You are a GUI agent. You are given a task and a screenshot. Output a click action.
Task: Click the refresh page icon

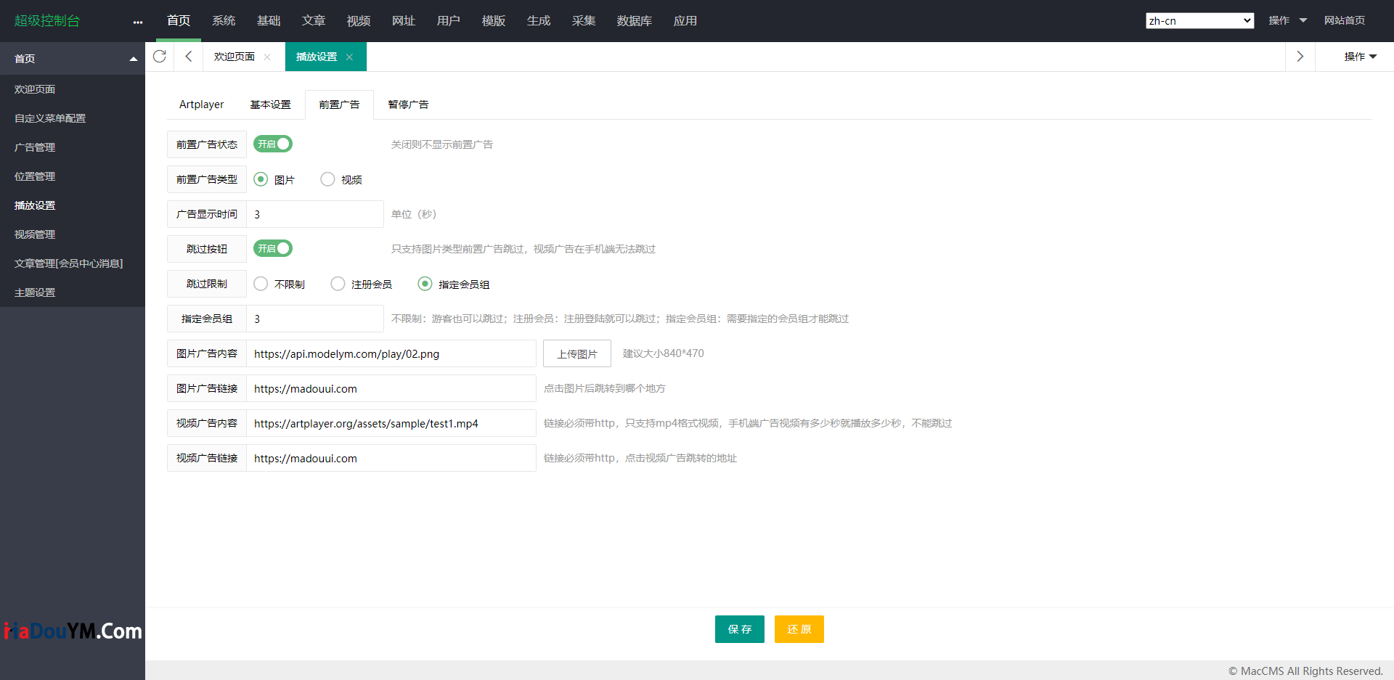tap(160, 57)
